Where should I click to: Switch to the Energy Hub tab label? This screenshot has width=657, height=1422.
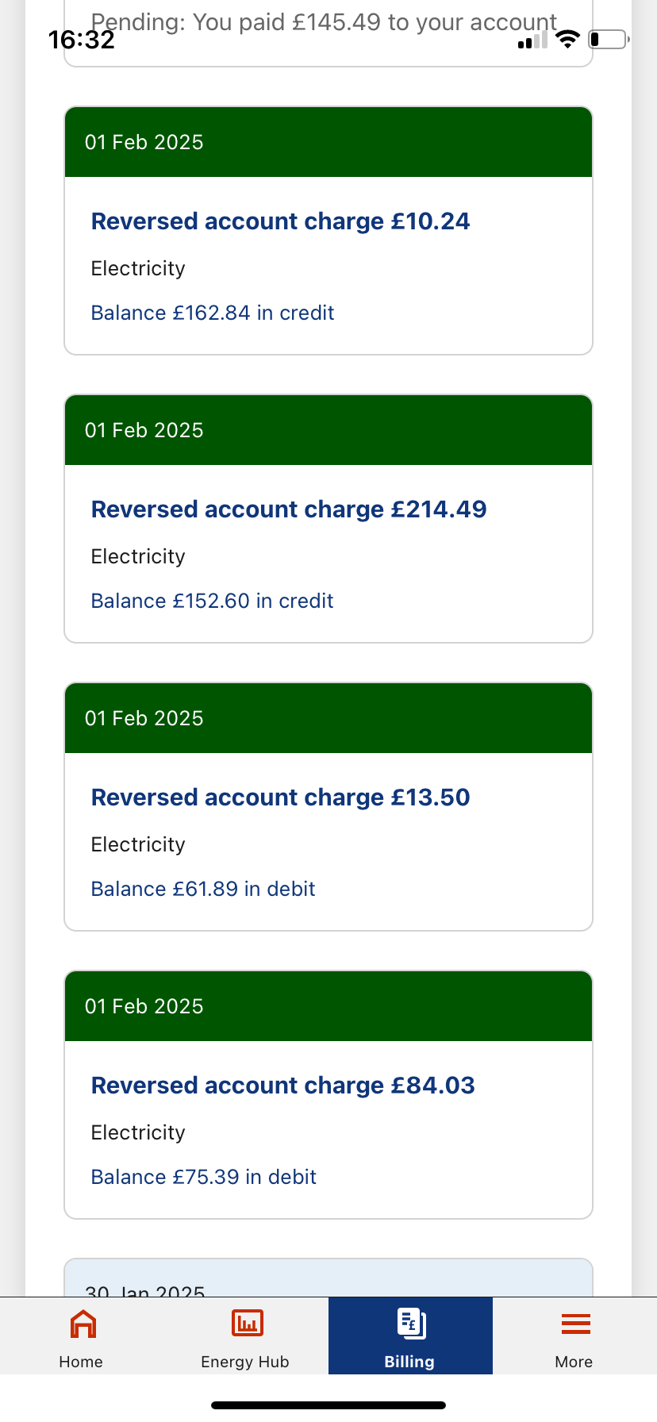(245, 1362)
